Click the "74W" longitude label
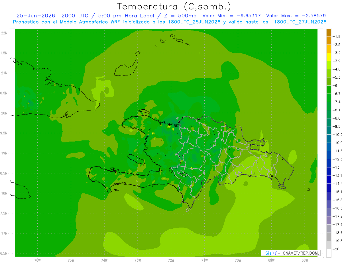Viewport: 342px width, 264px height. (104, 260)
